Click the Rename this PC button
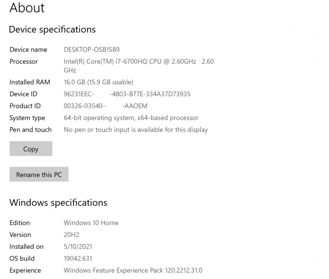 39,174
